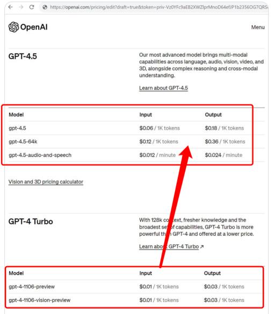The image size is (275, 314).
Task: Click the GPT-4 Turbo section heading
Action: coord(31,222)
